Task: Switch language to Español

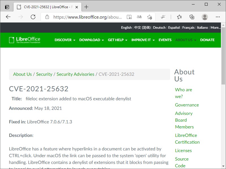Action: tap(174, 28)
